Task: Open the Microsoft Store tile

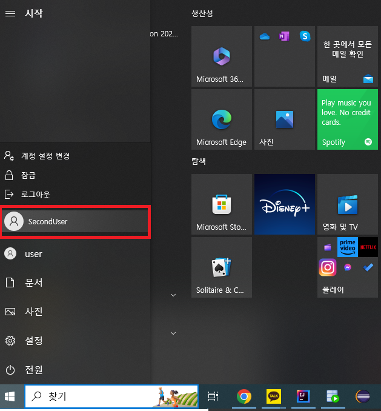Action: (x=222, y=204)
